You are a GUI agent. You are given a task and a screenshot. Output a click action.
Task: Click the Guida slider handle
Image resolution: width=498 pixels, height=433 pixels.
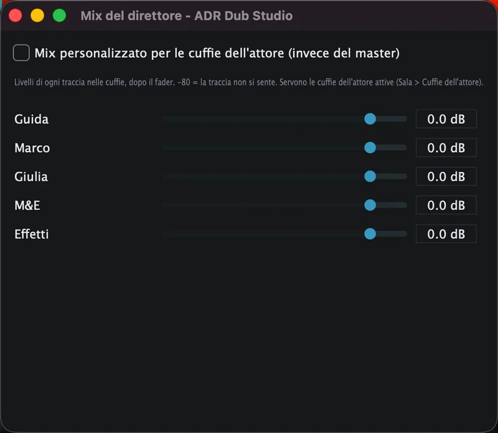coord(370,119)
